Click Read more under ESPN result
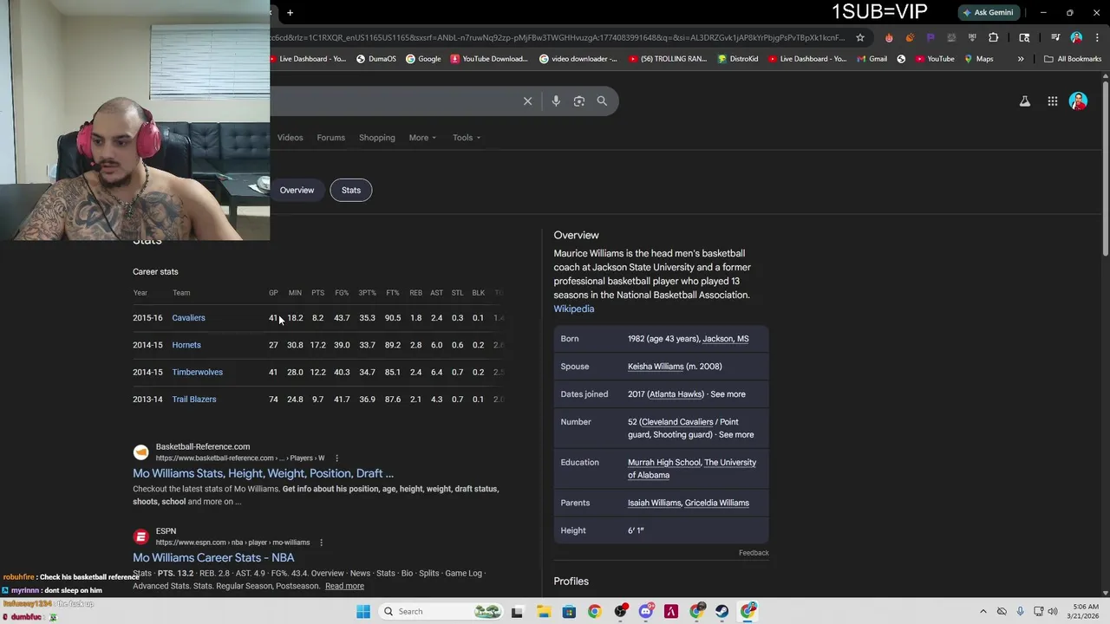 (344, 586)
